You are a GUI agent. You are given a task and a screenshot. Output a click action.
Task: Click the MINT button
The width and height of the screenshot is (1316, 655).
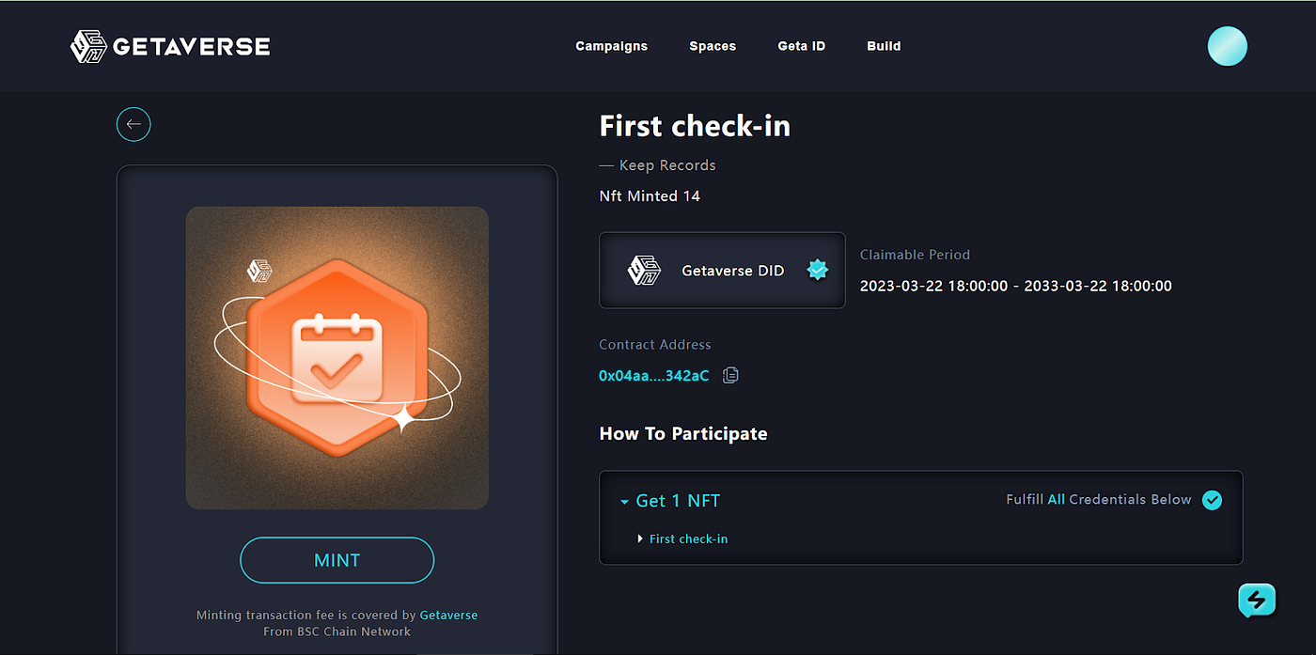(x=337, y=560)
